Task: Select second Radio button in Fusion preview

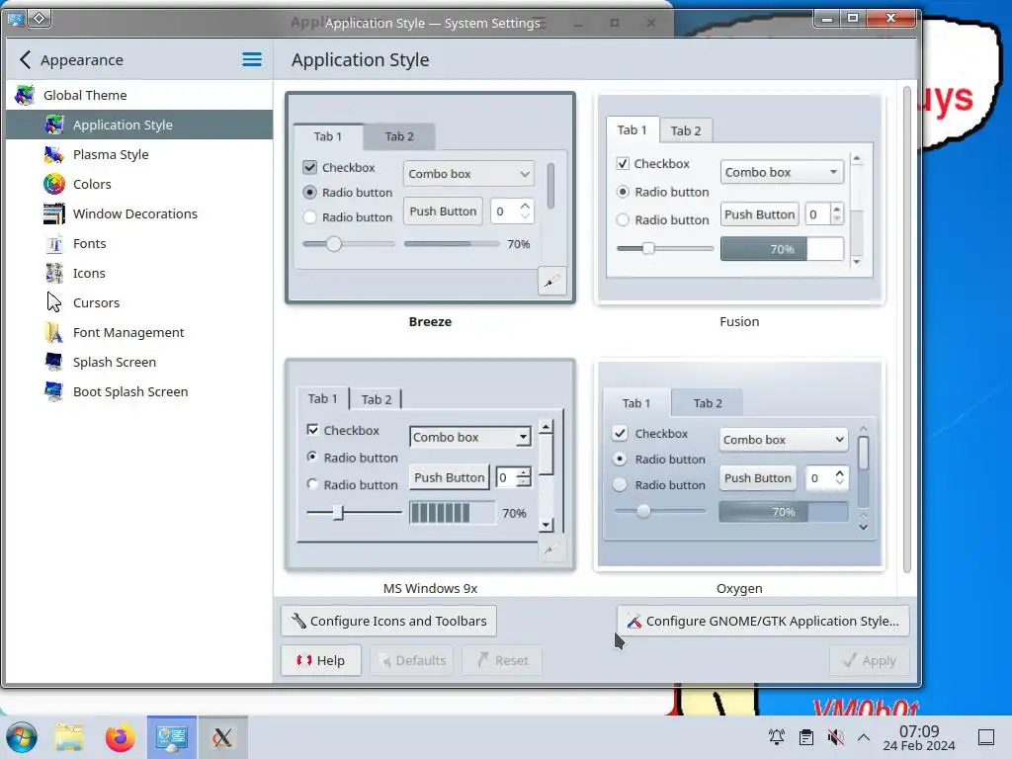Action: (x=623, y=220)
